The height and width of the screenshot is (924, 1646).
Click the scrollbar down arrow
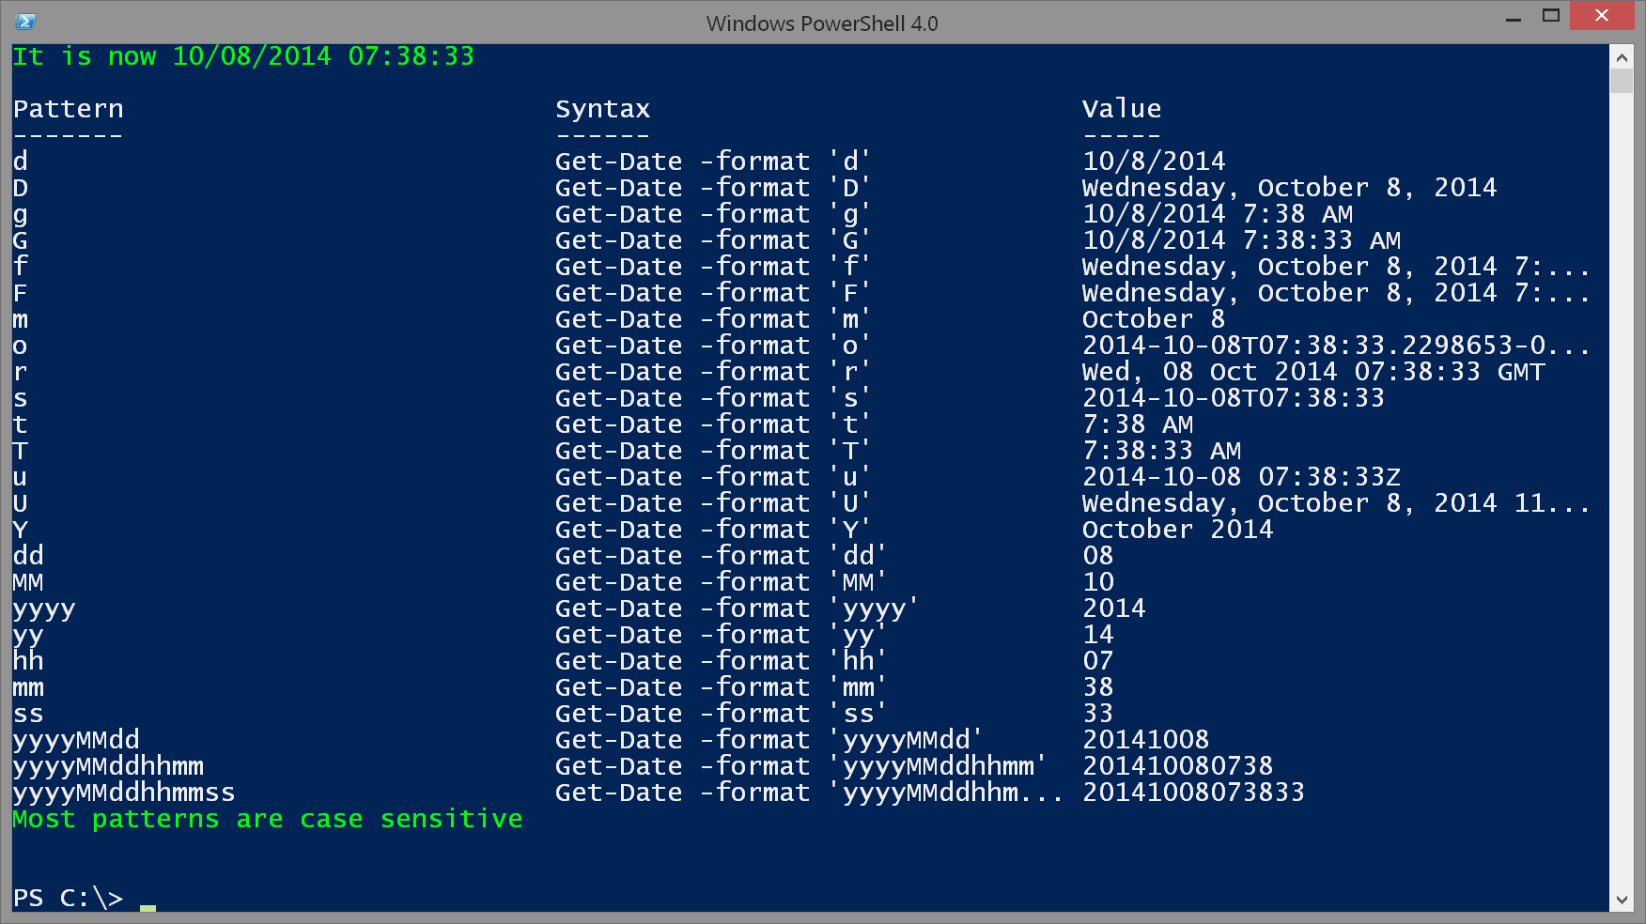pos(1623,898)
